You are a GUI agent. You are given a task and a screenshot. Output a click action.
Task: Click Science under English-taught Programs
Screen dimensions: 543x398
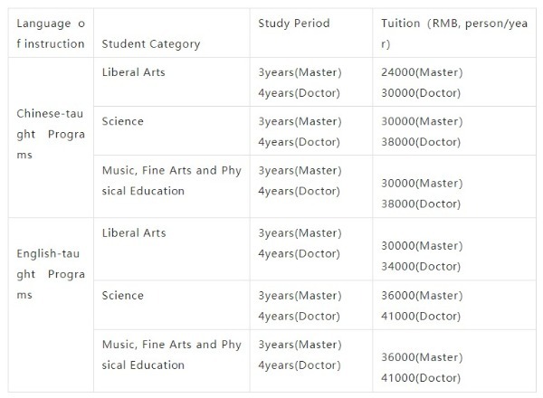[123, 295]
